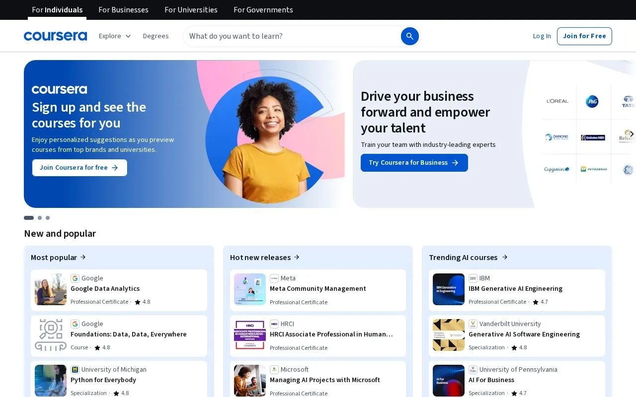Click the Microsoft logo icon
The height and width of the screenshot is (397, 636).
pos(274,370)
